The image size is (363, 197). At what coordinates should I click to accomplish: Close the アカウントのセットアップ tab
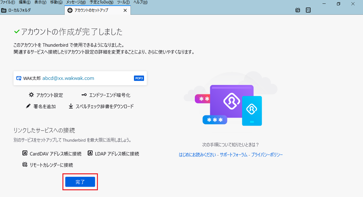[x=125, y=10]
